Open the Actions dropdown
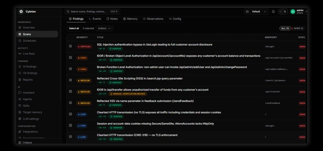The height and width of the screenshot is (151, 323). (104, 28)
